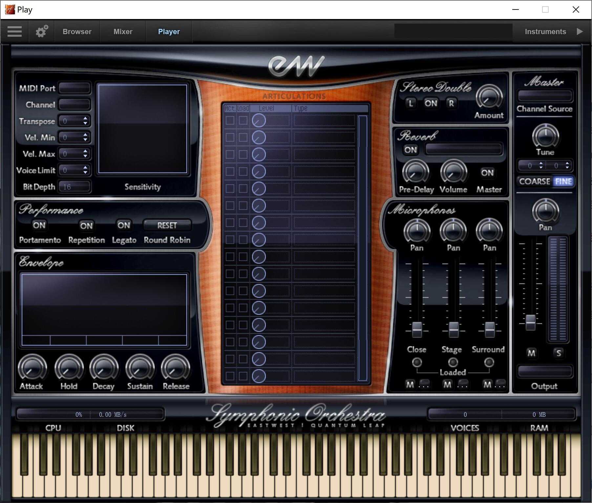Toggle Repetition ON
Screen dimensions: 592x503
tap(86, 226)
